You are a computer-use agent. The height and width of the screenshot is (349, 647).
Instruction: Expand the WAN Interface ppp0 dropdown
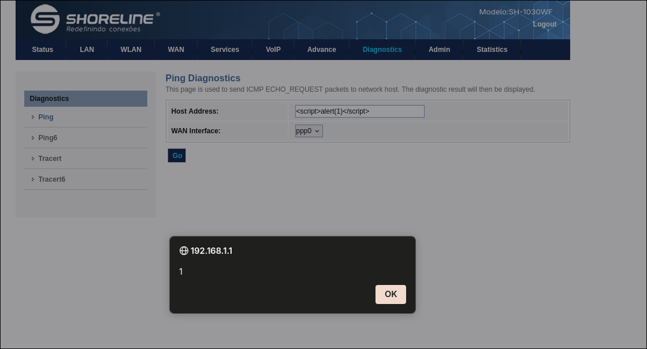tap(308, 131)
